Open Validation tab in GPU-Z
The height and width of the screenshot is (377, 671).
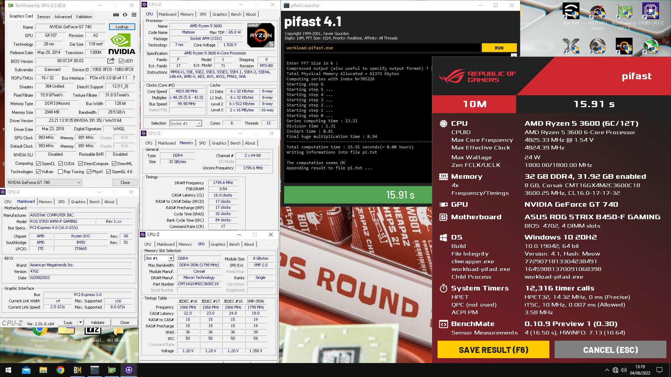pos(84,16)
